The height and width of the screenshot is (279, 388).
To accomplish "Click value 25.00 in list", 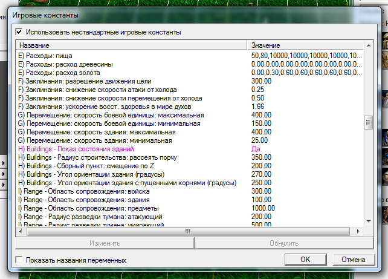I will pyautogui.click(x=260, y=140).
